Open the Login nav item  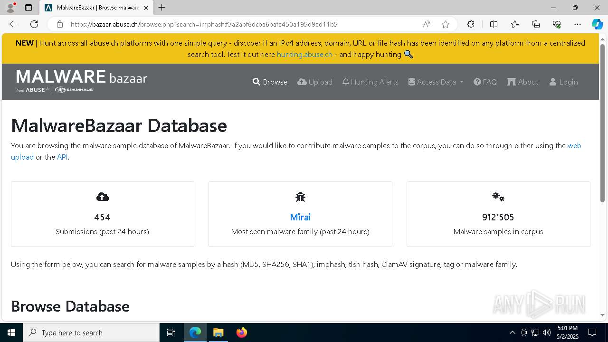pyautogui.click(x=563, y=82)
